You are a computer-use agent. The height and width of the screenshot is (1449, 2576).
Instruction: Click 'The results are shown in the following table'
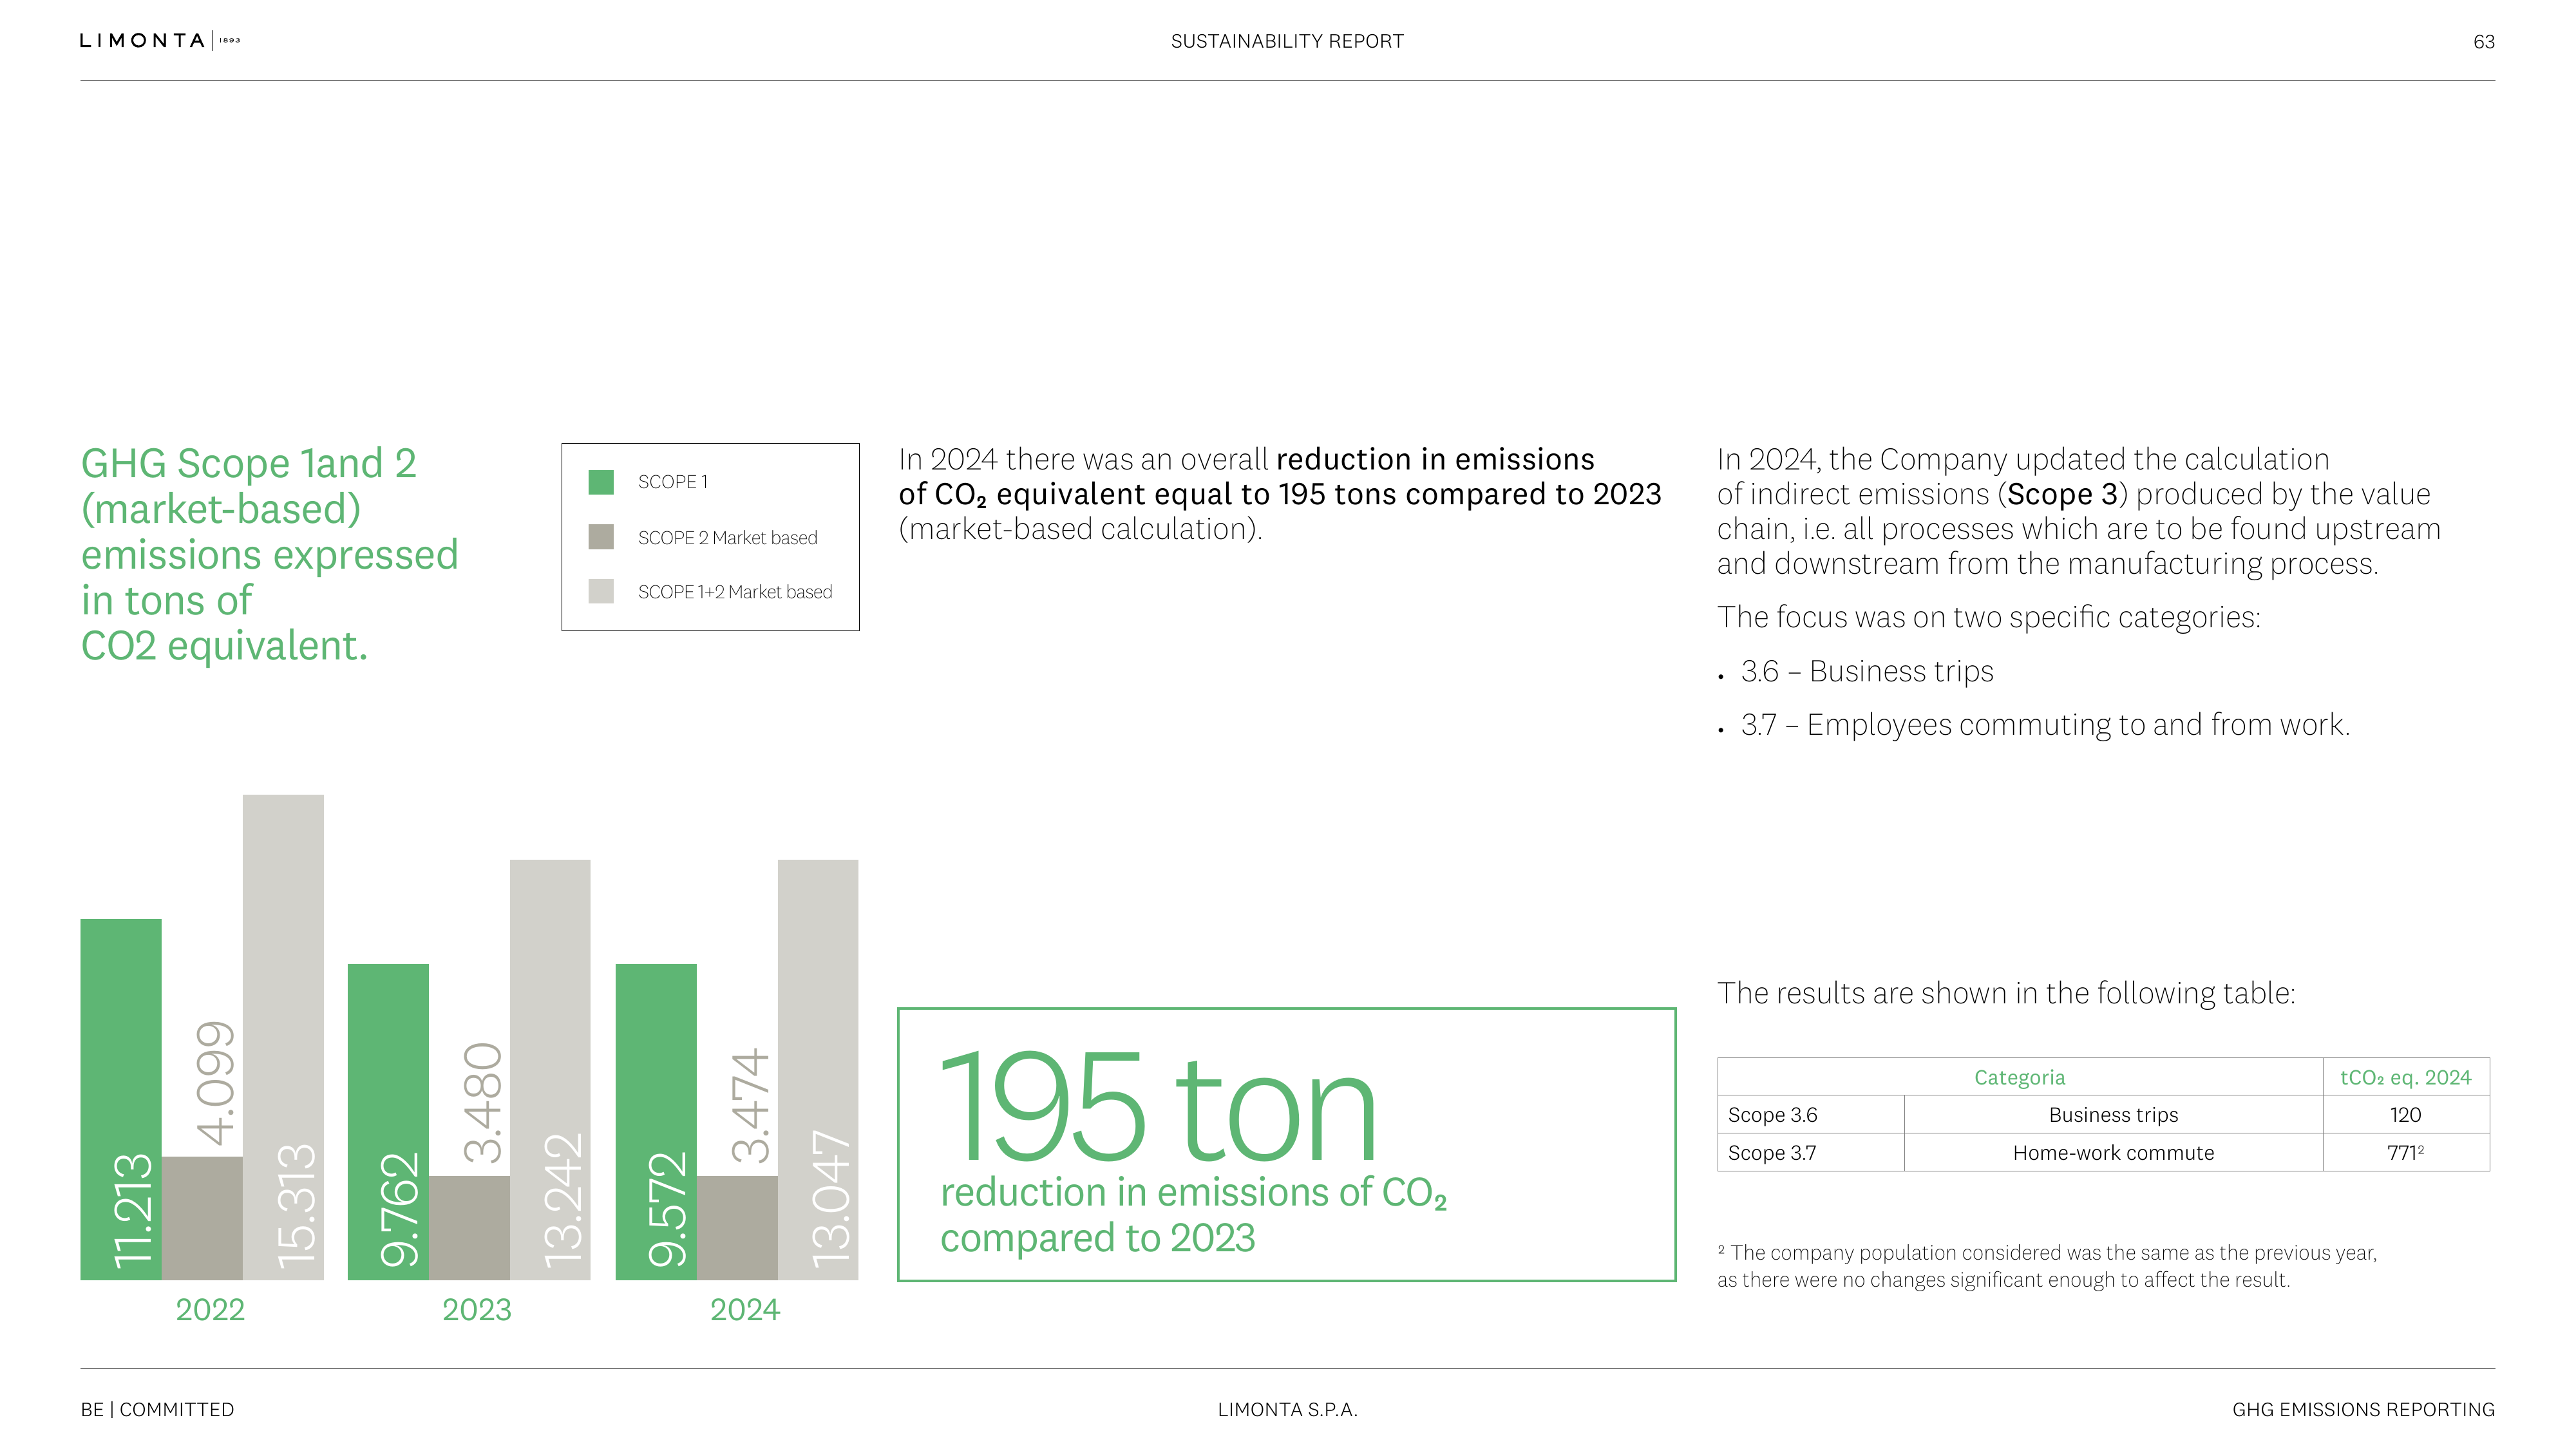point(2005,993)
